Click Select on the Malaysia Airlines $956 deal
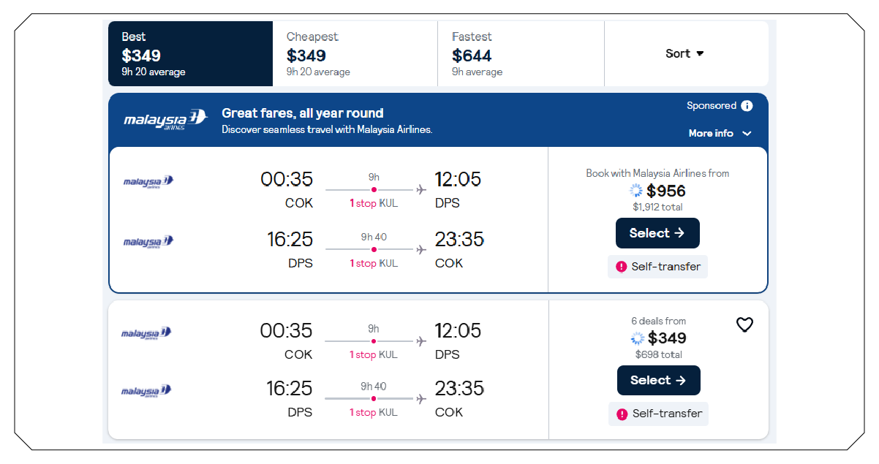Screen dimensions: 879x464 coord(657,232)
